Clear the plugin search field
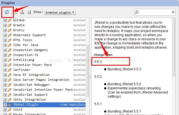This screenshot has width=179, height=115. point(173,12)
